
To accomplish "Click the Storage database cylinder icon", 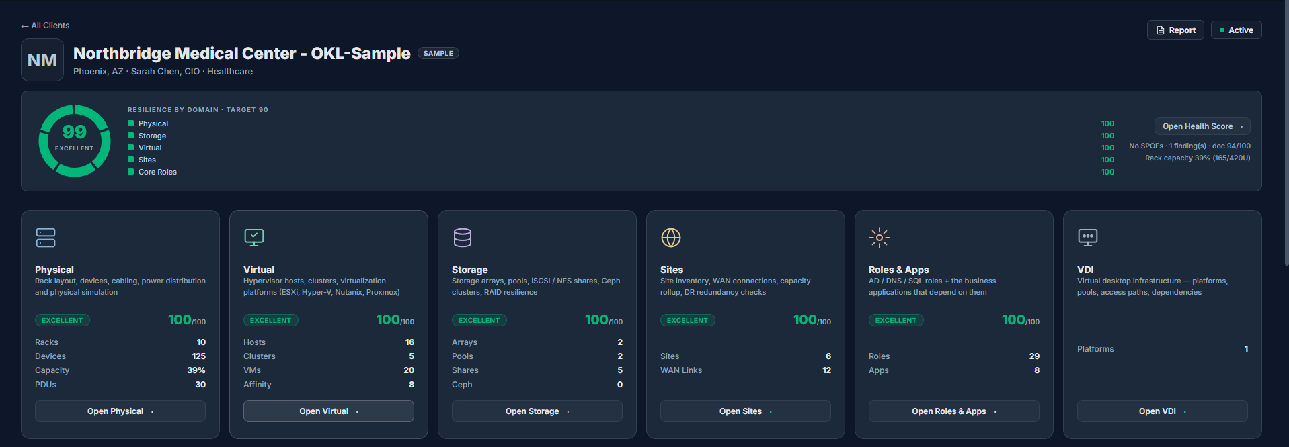I will pos(463,238).
